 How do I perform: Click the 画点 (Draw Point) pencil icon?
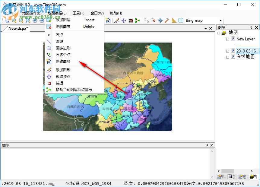(x=49, y=34)
